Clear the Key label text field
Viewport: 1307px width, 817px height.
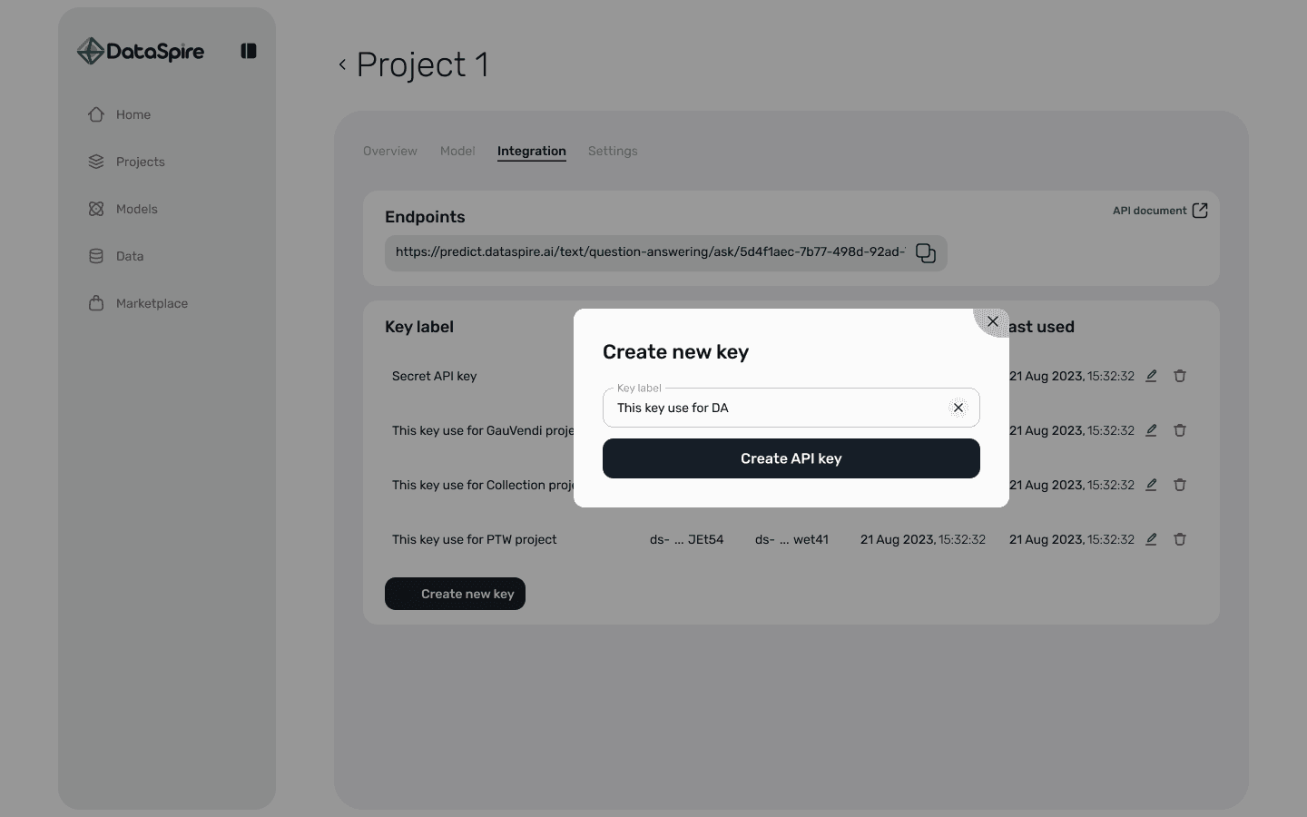[958, 408]
